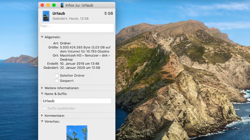Expand Weitere Informationen section
The image size is (250, 140).
(x=42, y=88)
